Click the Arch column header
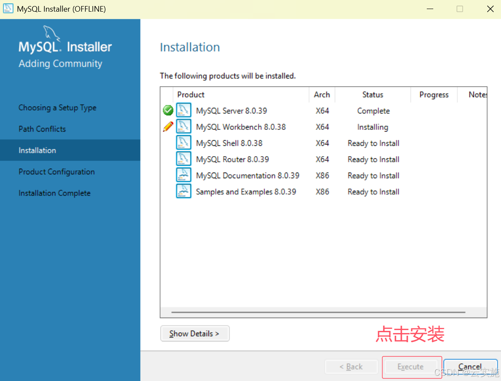The width and height of the screenshot is (501, 381). point(322,94)
